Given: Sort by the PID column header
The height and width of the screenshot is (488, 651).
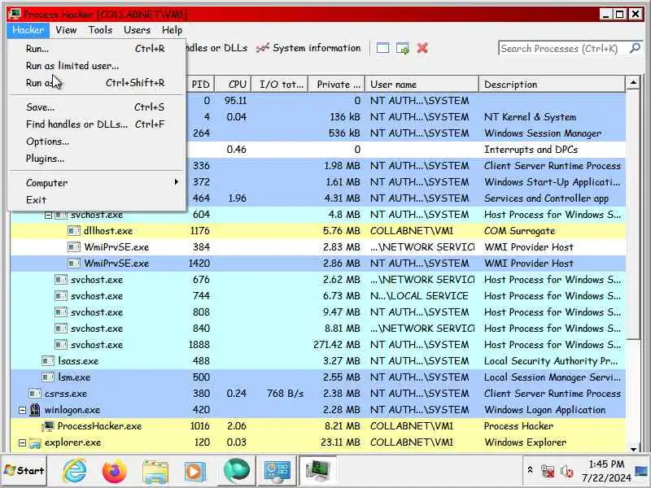Looking at the screenshot, I should click(201, 85).
